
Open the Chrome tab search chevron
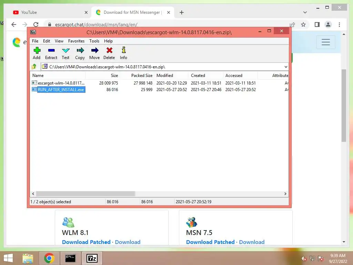[305, 12]
